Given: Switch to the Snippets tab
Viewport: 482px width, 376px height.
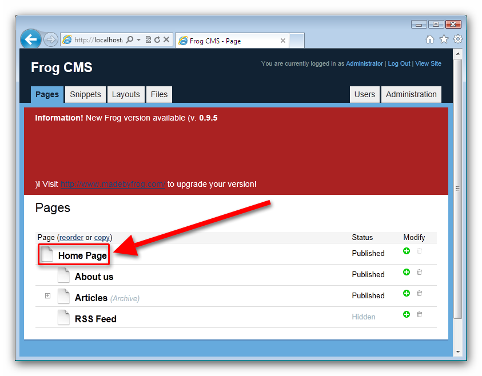Looking at the screenshot, I should (x=85, y=94).
